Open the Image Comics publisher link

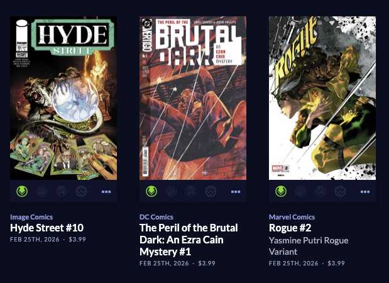[31, 217]
